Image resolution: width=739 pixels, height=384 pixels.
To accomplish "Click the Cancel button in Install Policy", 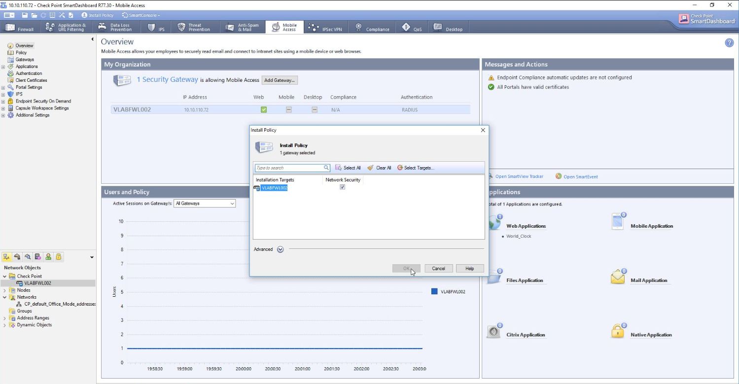I will click(x=438, y=269).
